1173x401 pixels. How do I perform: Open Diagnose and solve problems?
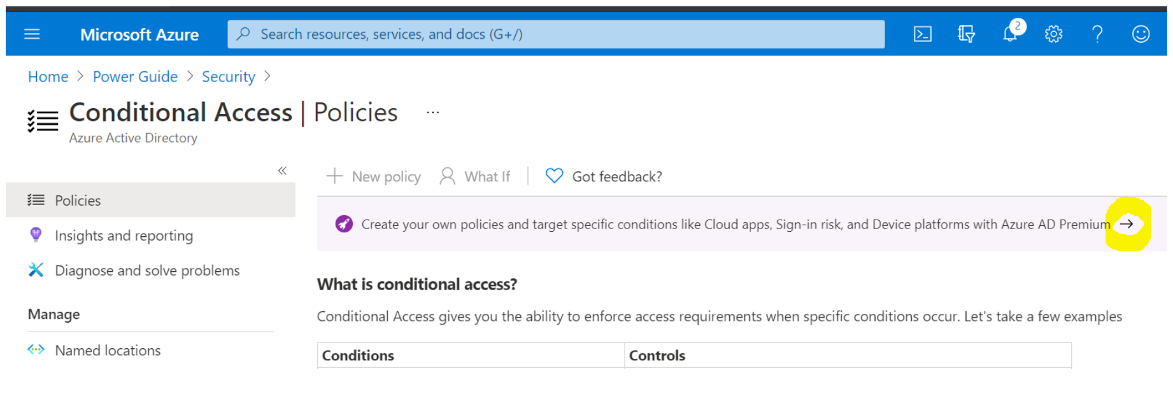tap(147, 271)
